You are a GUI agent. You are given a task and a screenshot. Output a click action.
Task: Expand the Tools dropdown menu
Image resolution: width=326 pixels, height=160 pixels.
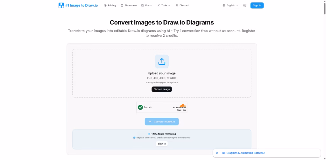164,5
